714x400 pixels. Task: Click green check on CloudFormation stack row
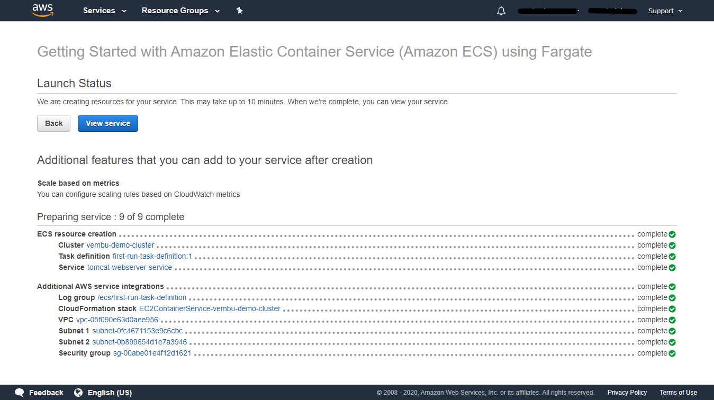(x=672, y=309)
